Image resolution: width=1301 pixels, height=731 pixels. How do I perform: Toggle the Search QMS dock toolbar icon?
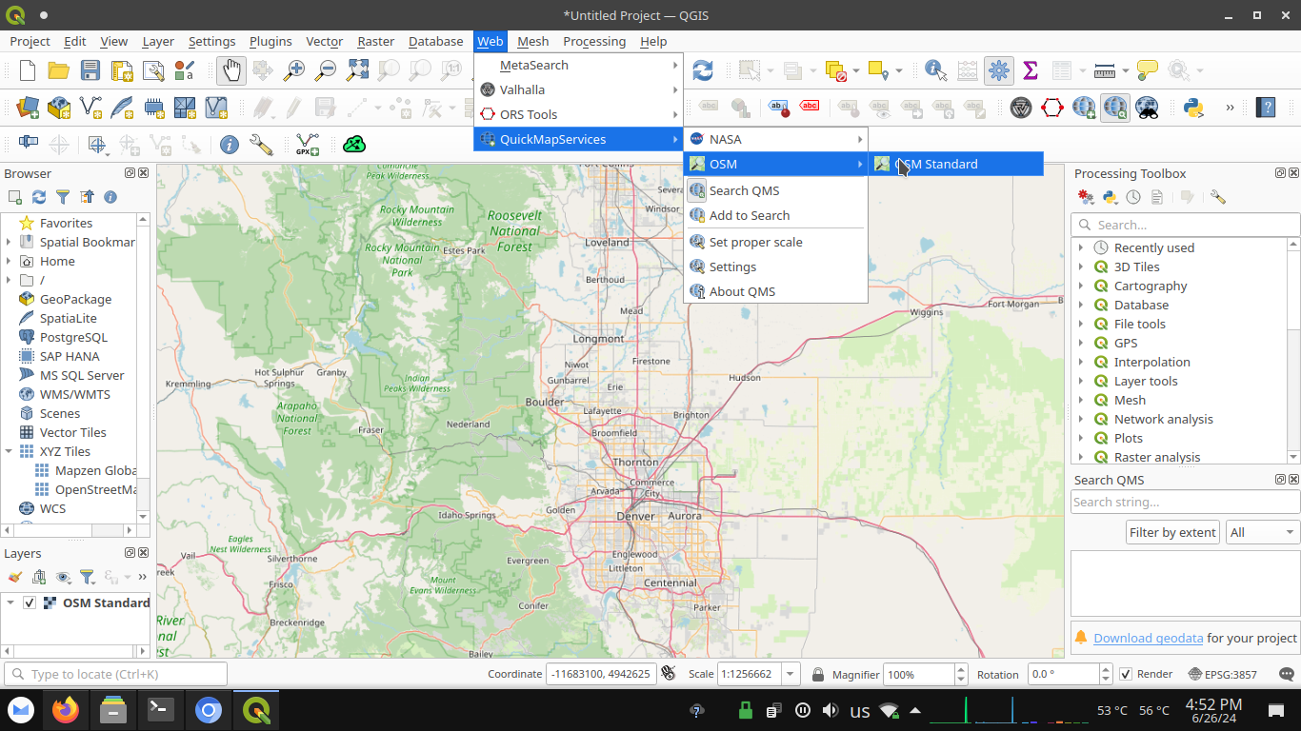click(1115, 108)
